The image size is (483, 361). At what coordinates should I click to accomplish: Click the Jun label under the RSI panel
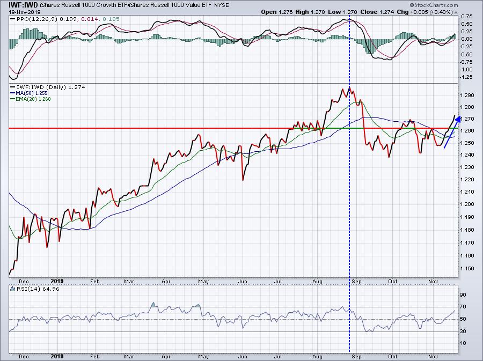coord(243,357)
